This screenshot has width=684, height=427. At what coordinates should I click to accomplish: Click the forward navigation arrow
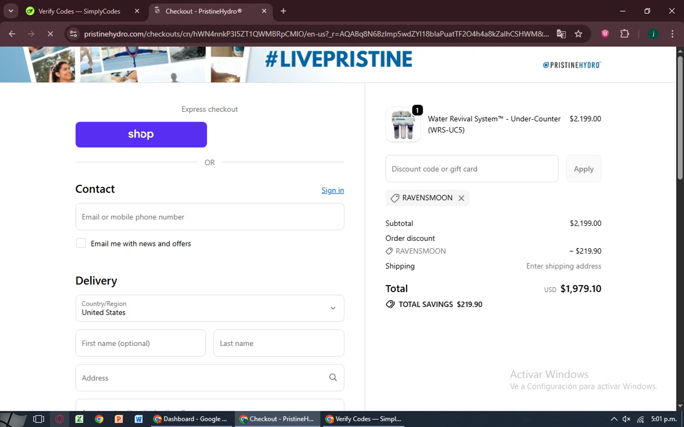tap(31, 34)
